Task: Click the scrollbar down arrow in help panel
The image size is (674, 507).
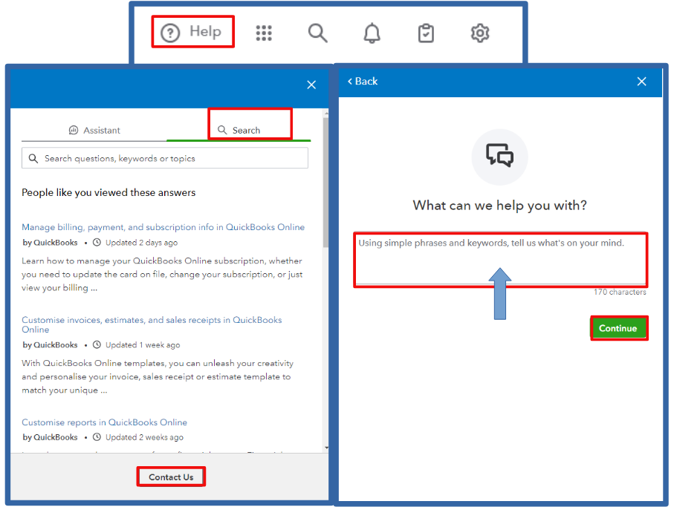Action: click(326, 448)
